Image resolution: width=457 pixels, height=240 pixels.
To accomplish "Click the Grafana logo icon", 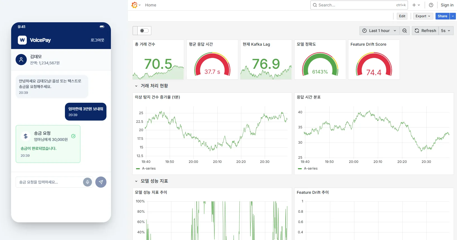I will (135, 5).
